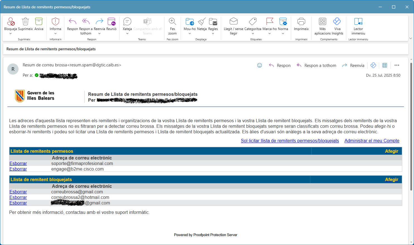Expand the Reenvia dropdown arrow in ribbon

point(99,34)
